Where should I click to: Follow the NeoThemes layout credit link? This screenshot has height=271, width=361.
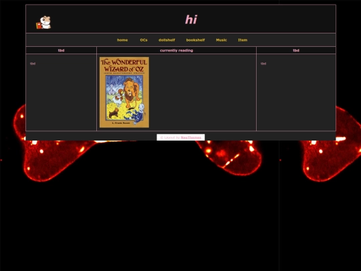click(191, 138)
